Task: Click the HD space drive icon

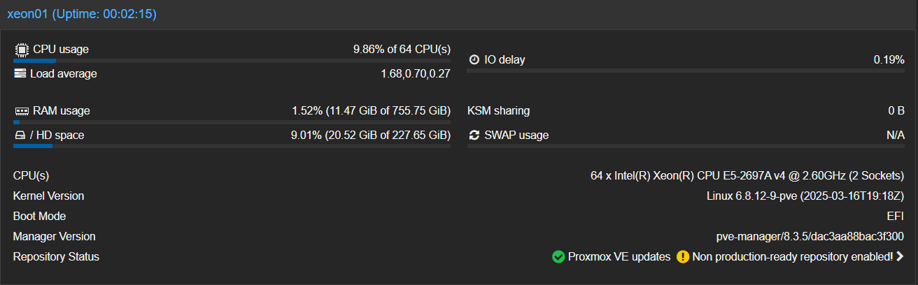Action: (x=20, y=136)
